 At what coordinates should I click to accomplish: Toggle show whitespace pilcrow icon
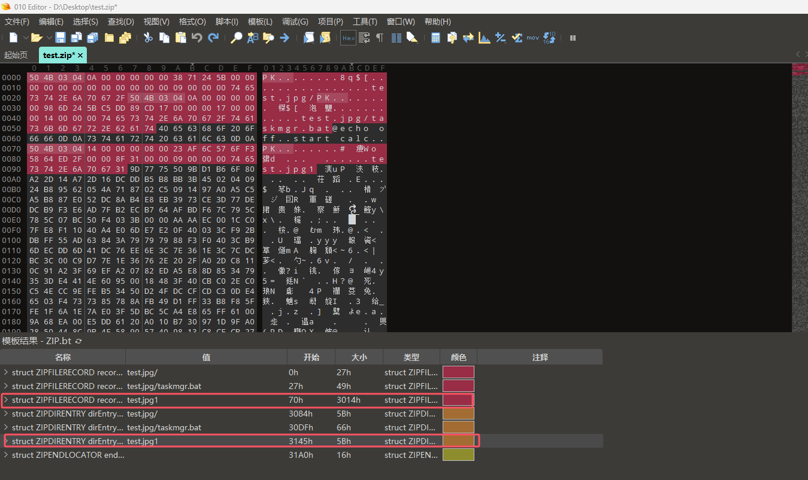point(380,38)
